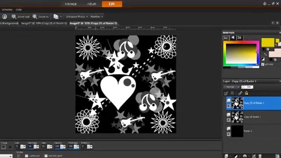Viewport: 281px width, 158px height.
Task: Swap foreground and background materials arrow
Action: point(265,54)
